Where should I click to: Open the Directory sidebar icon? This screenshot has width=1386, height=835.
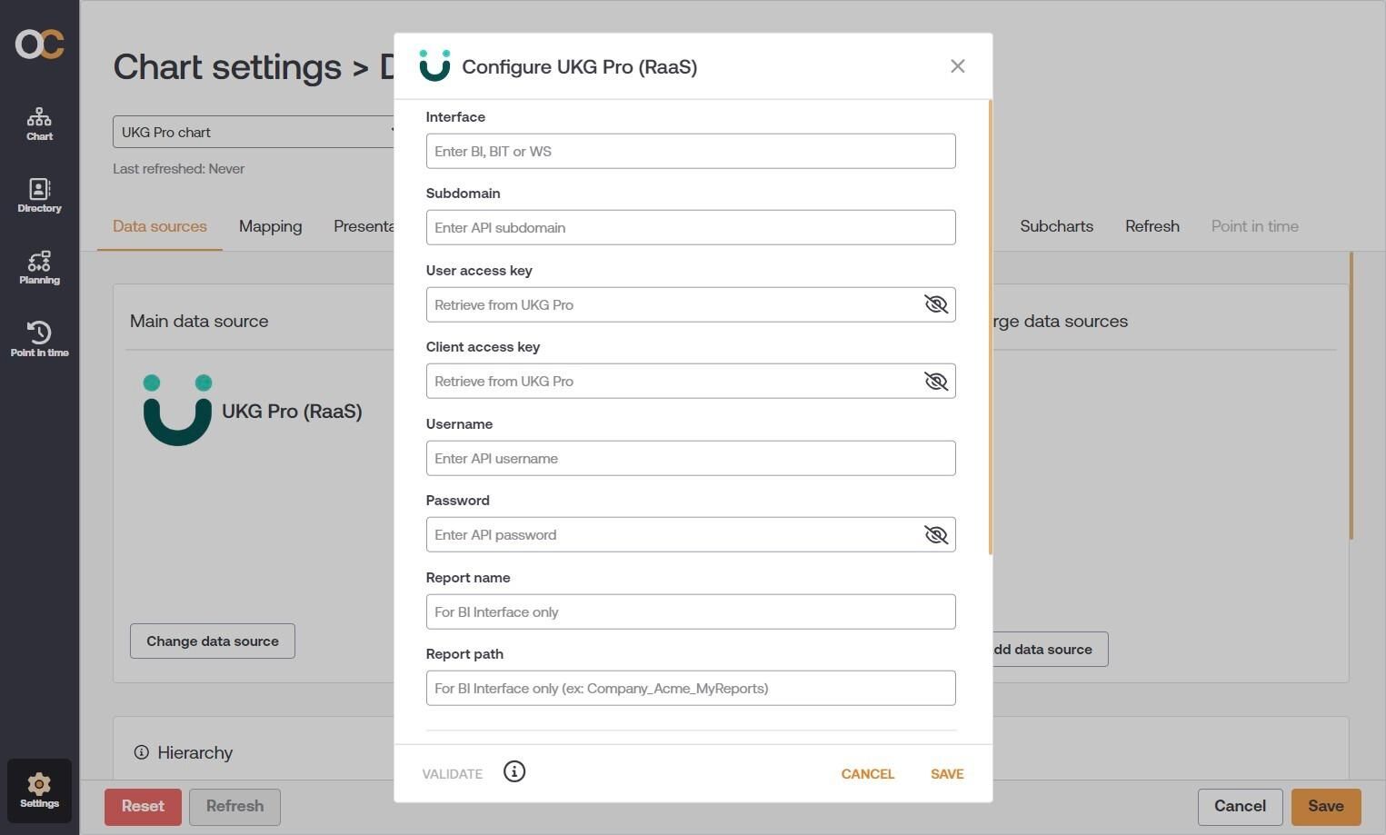click(39, 195)
